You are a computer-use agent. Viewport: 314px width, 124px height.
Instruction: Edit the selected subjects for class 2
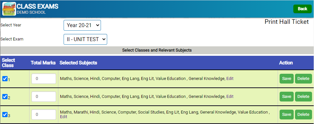click(x=230, y=97)
